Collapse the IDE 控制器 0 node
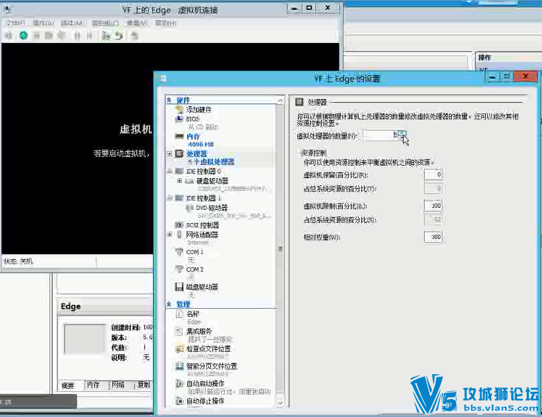Screen dimensions: 542x417 (169, 171)
